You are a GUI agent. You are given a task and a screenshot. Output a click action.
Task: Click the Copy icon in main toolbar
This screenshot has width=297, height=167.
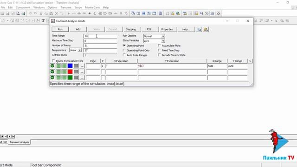(46, 13)
